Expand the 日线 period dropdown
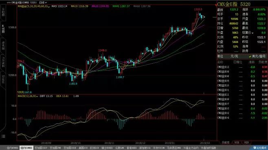This screenshot has height=150, width=268. [x=43, y=2]
